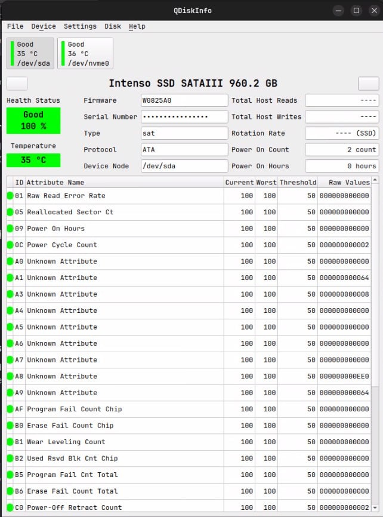The width and height of the screenshot is (383, 517).
Task: Click the Program Fail Cnt Total text
Action: point(72,475)
